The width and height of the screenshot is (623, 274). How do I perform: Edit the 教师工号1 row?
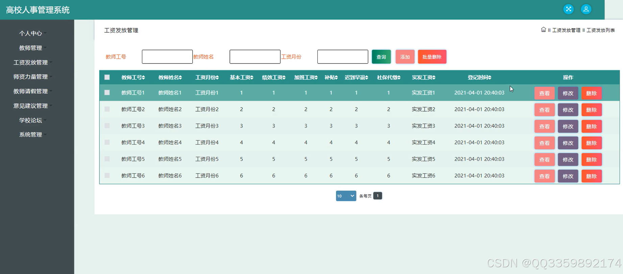pyautogui.click(x=568, y=93)
